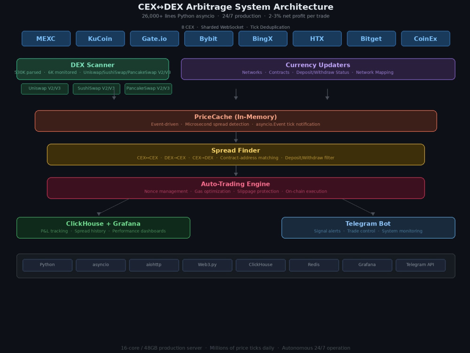Click the 'Microsecond spread detection' text
The image size is (470, 353).
click(217, 124)
